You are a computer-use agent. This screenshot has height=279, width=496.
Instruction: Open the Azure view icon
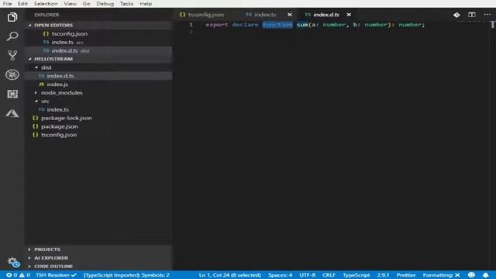point(12,113)
